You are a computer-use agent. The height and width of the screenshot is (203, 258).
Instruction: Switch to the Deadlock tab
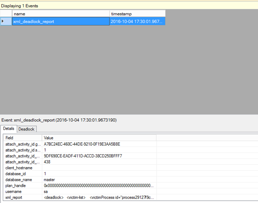(27, 129)
